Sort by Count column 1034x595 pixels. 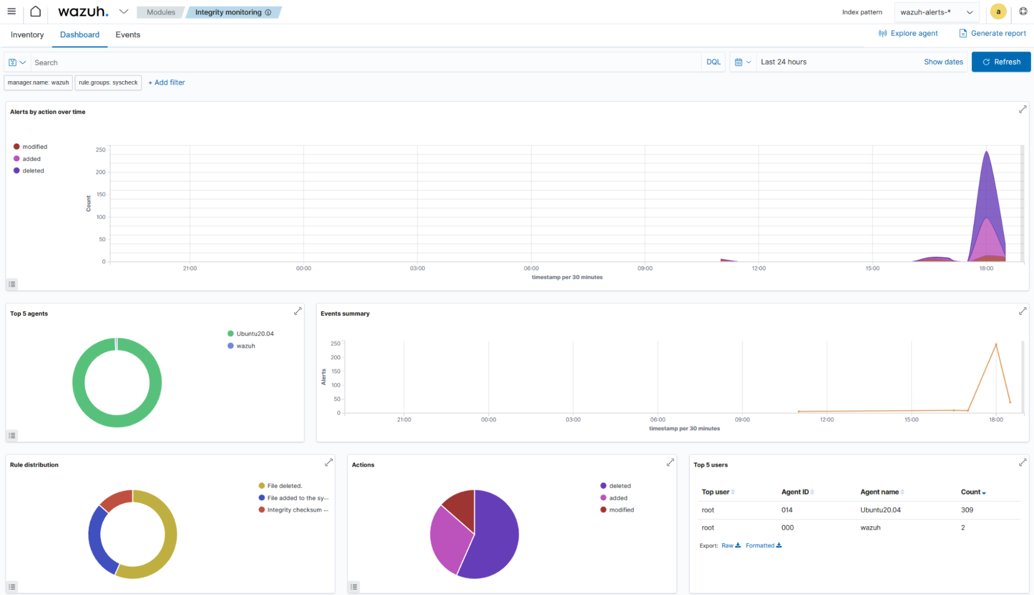coord(973,492)
